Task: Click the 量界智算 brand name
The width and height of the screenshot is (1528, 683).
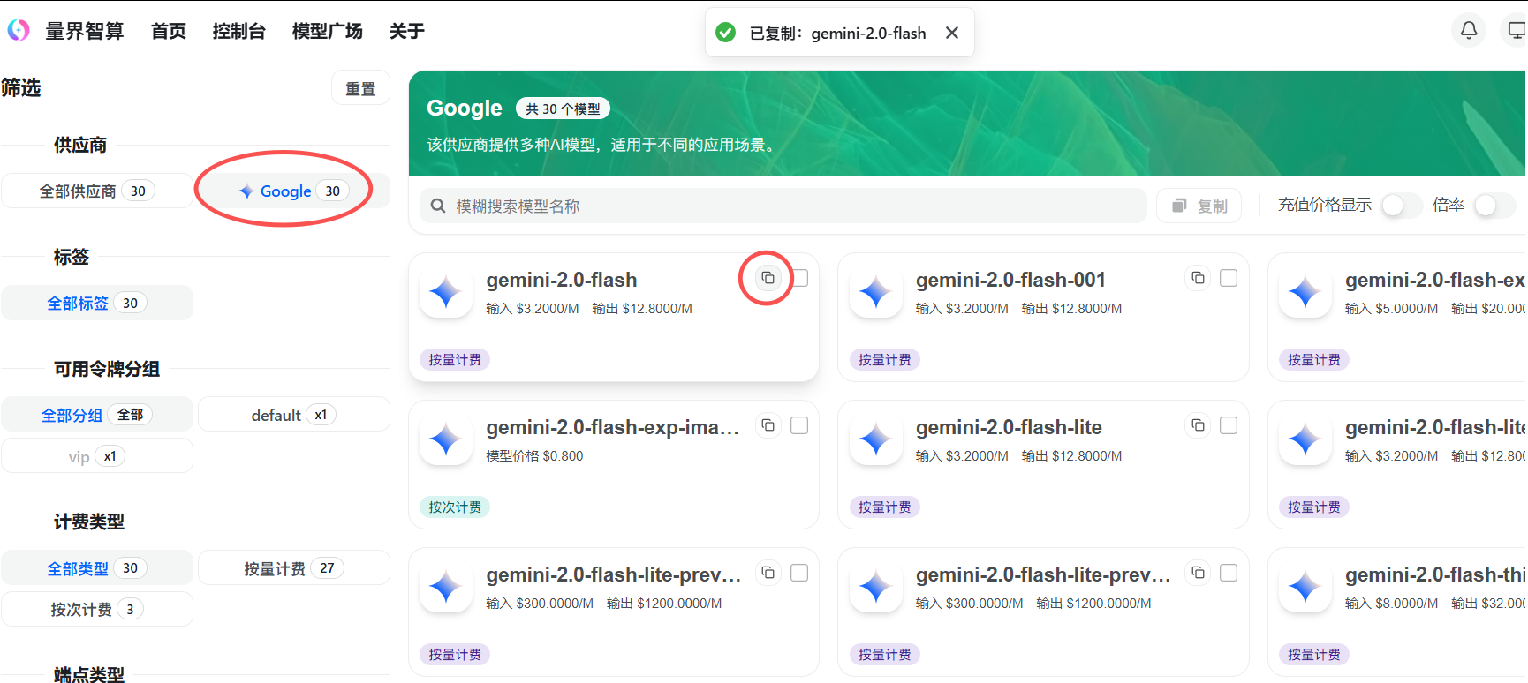Action: (x=85, y=31)
